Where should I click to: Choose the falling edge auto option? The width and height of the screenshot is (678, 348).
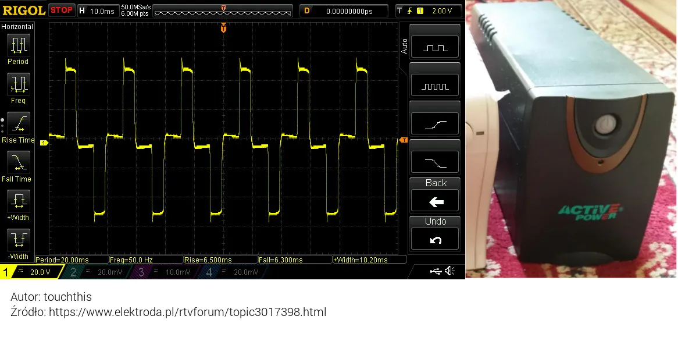point(435,162)
